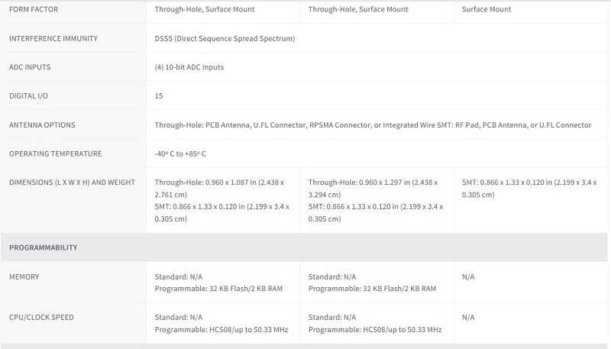Click the N/A value in the MEMORY row's last column

(x=469, y=276)
